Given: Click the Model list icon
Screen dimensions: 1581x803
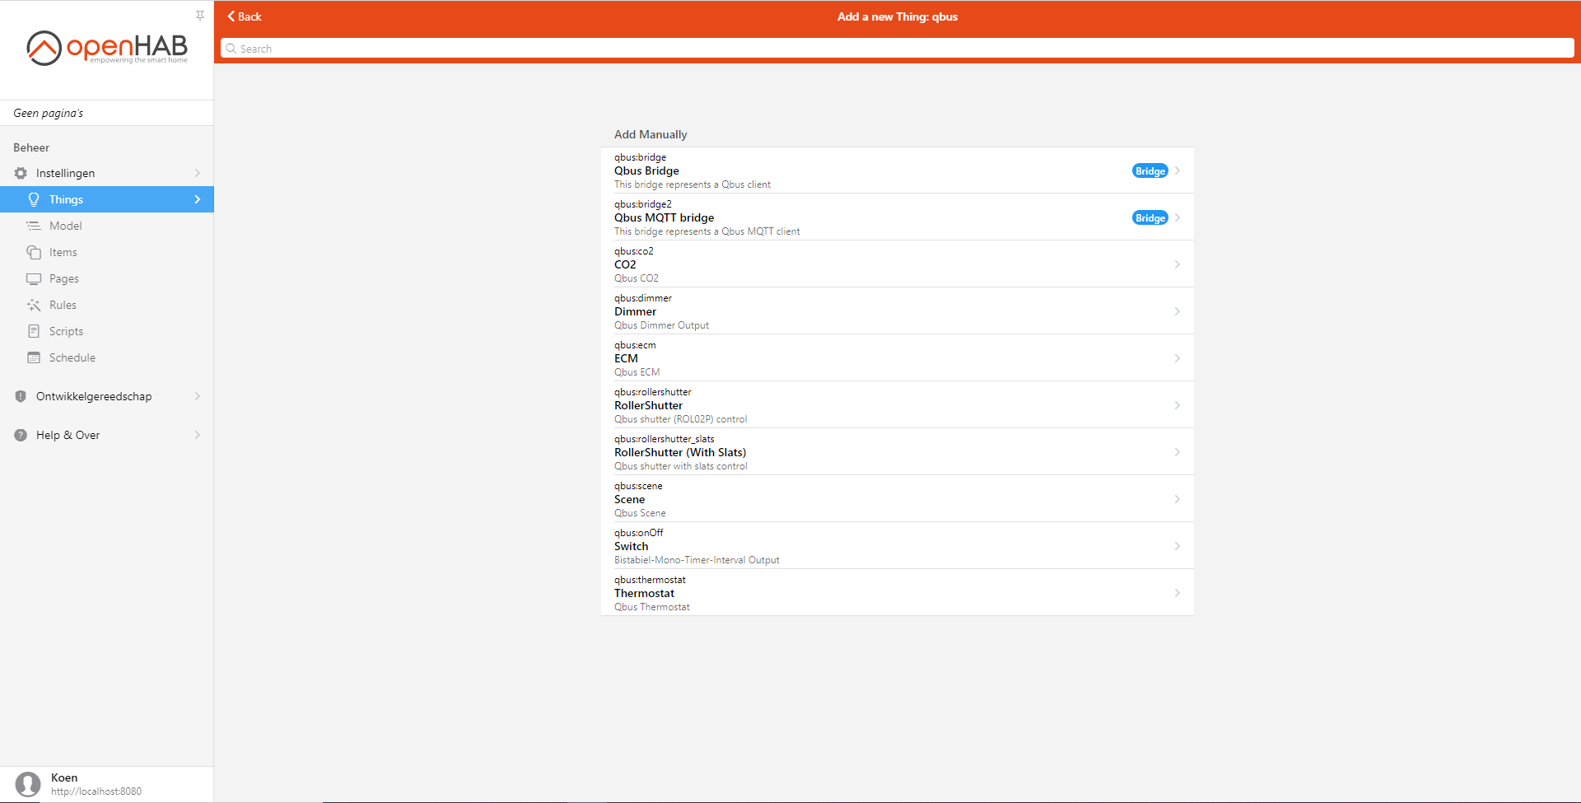Looking at the screenshot, I should click(34, 226).
